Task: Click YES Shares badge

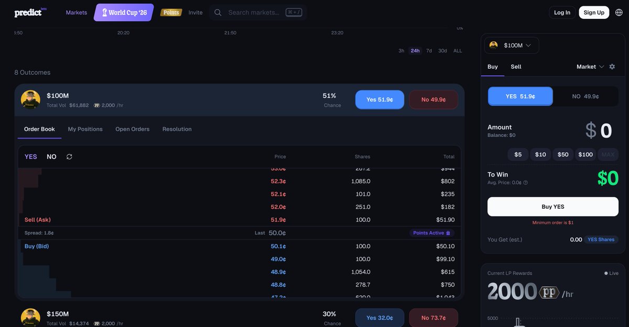Action: pos(601,240)
